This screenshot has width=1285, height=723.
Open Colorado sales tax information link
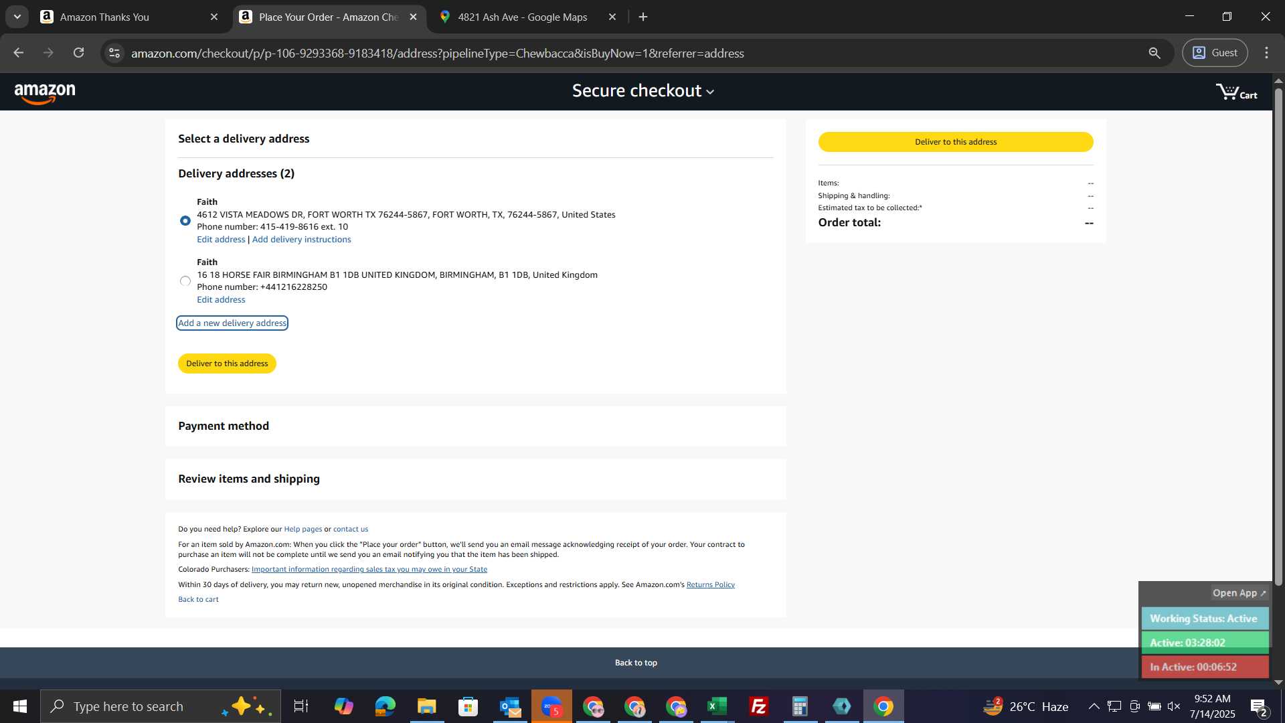tap(369, 569)
